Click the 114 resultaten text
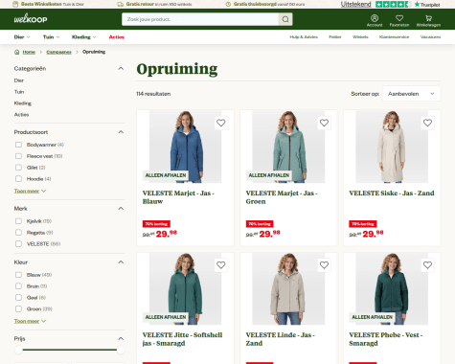 click(153, 94)
